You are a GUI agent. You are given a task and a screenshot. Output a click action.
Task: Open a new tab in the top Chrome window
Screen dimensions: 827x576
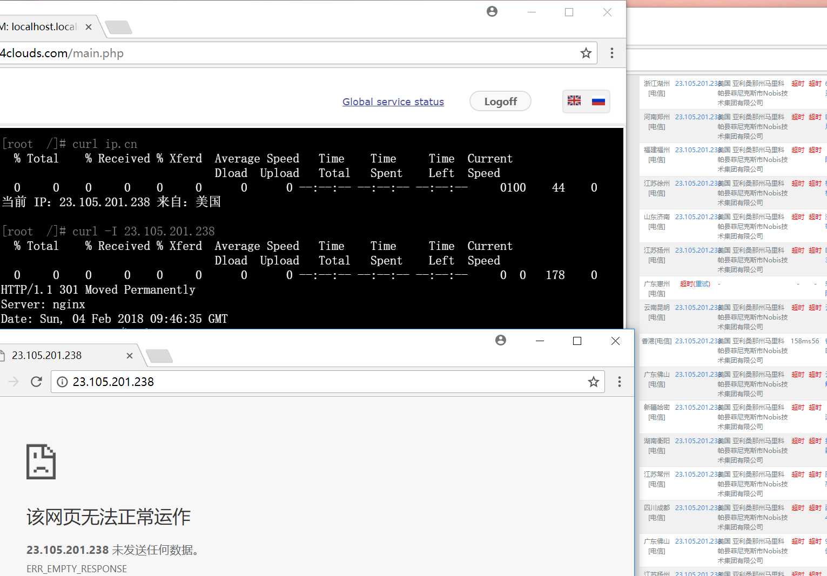tap(118, 27)
